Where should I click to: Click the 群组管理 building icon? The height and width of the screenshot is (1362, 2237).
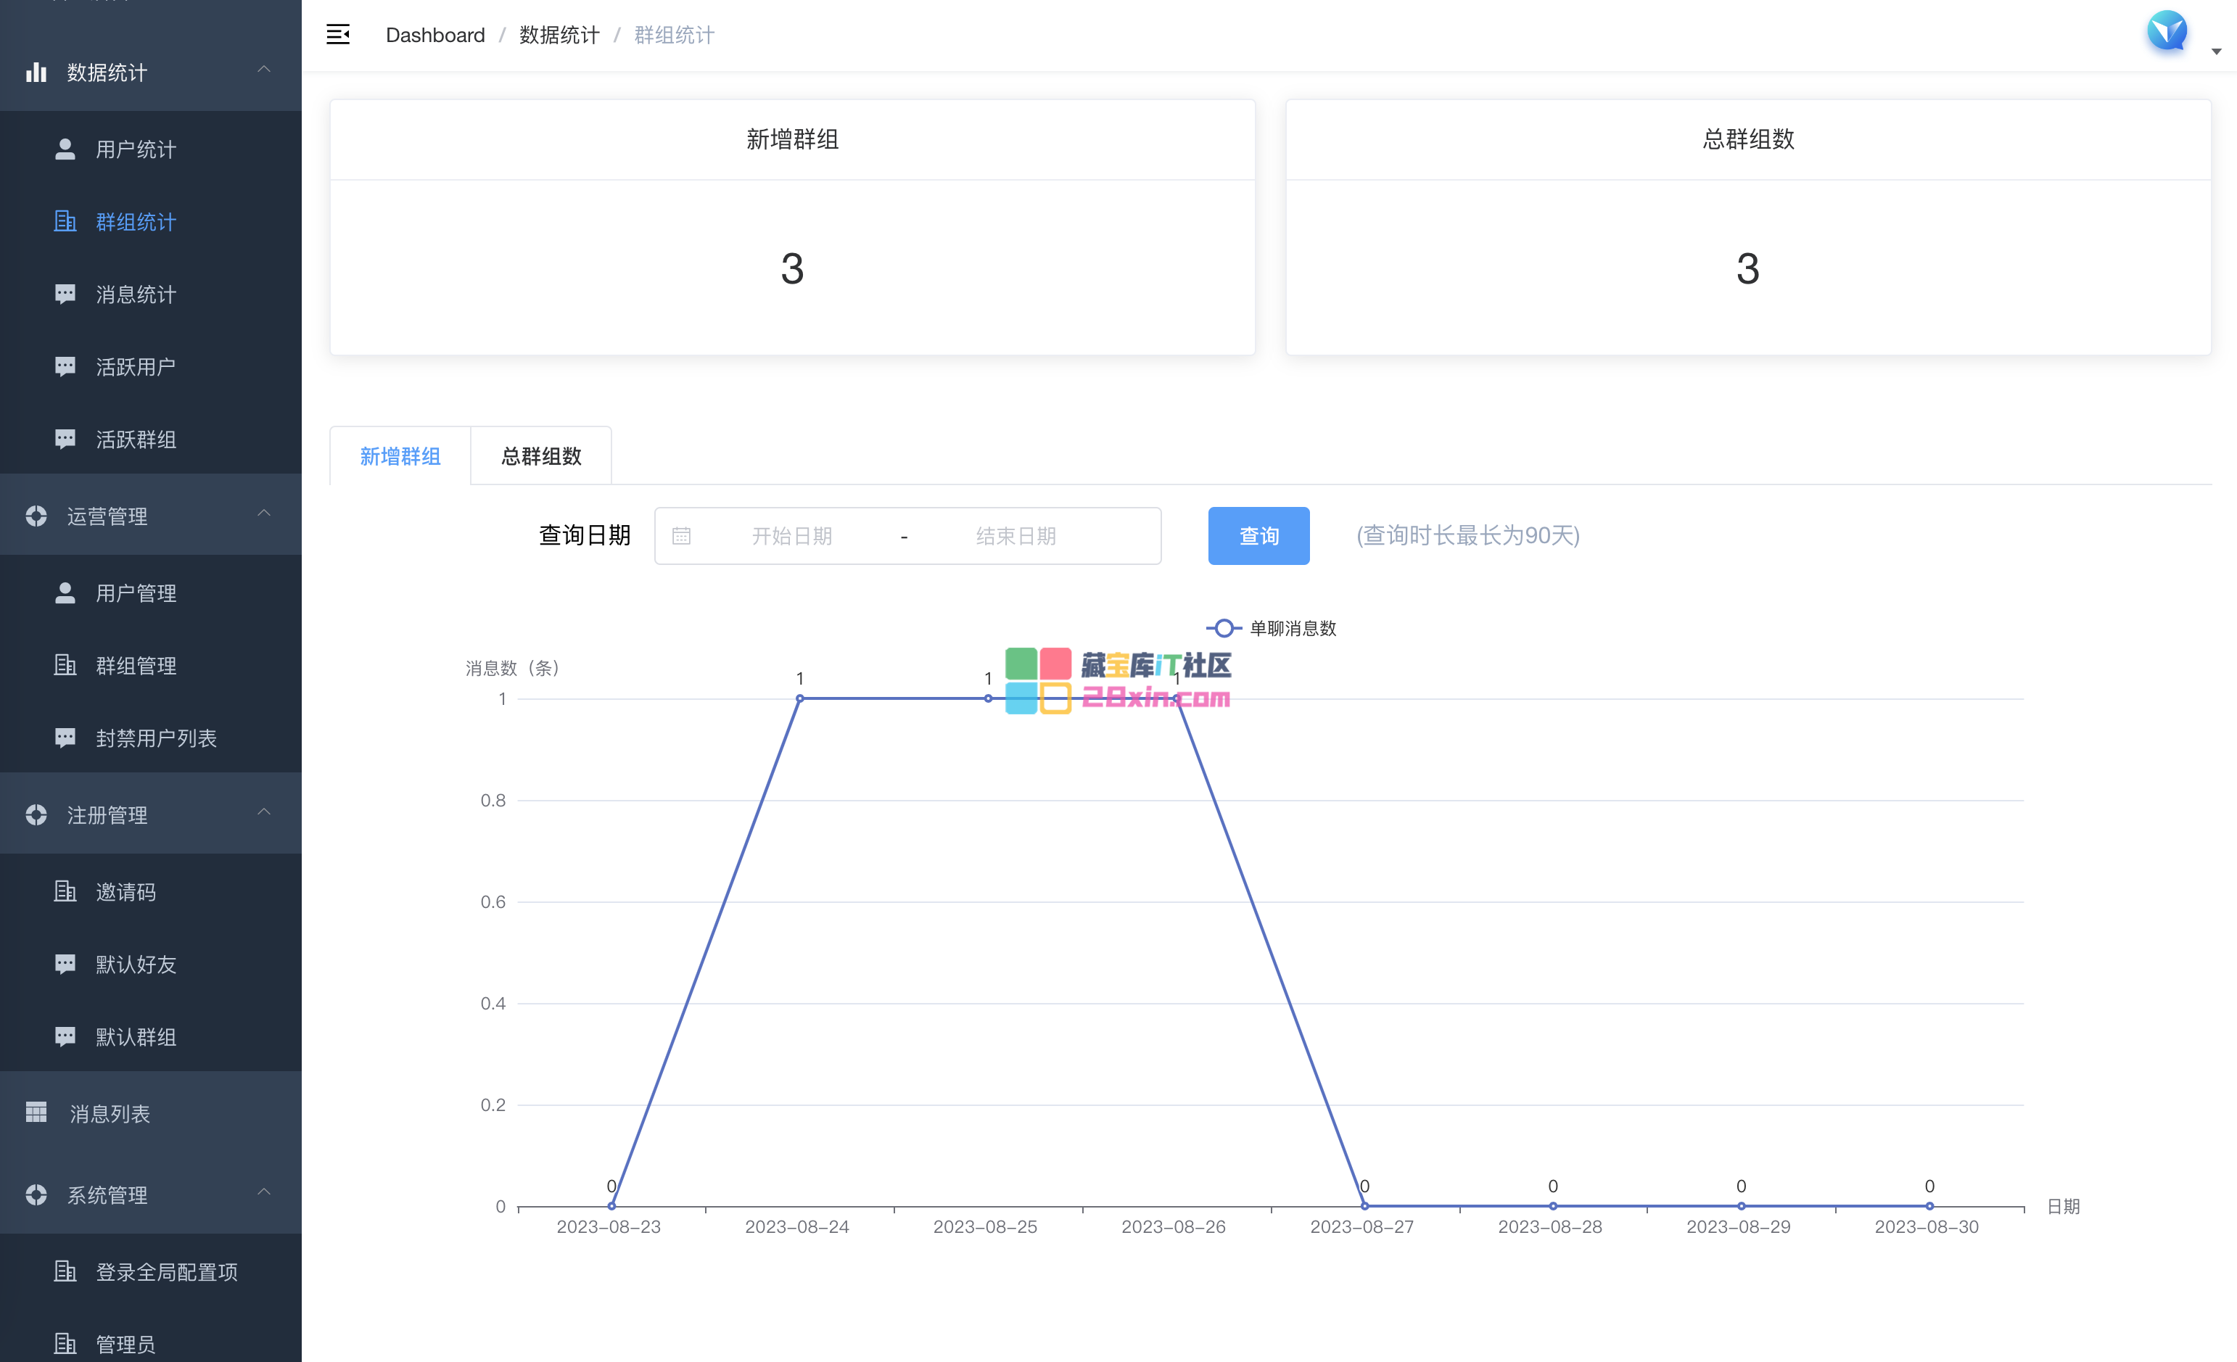click(65, 666)
